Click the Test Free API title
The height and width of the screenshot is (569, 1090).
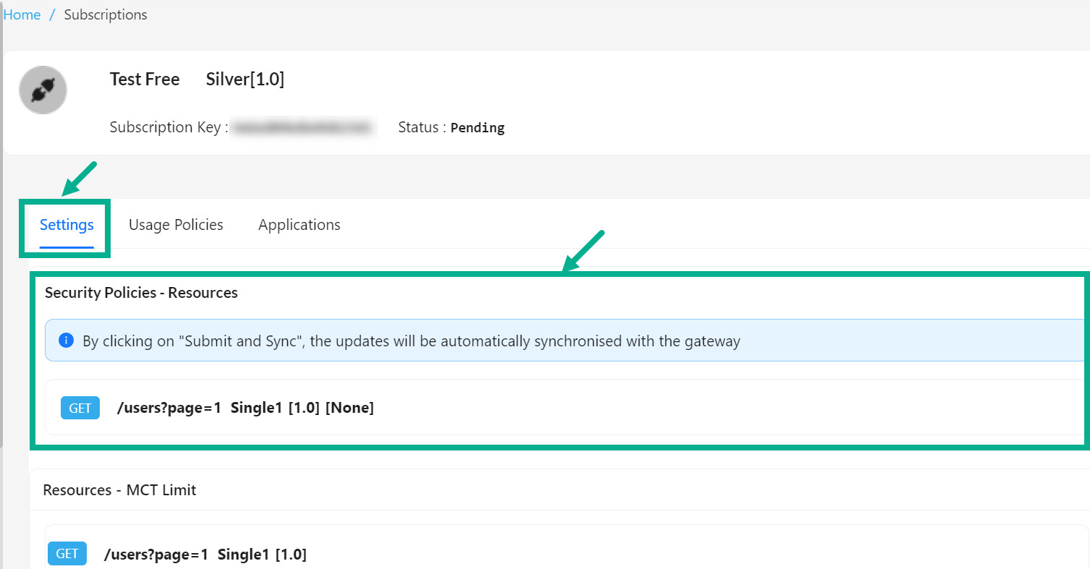pyautogui.click(x=145, y=79)
